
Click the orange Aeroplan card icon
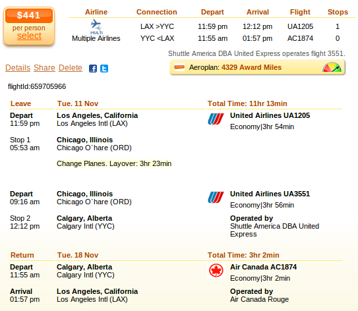(x=179, y=67)
